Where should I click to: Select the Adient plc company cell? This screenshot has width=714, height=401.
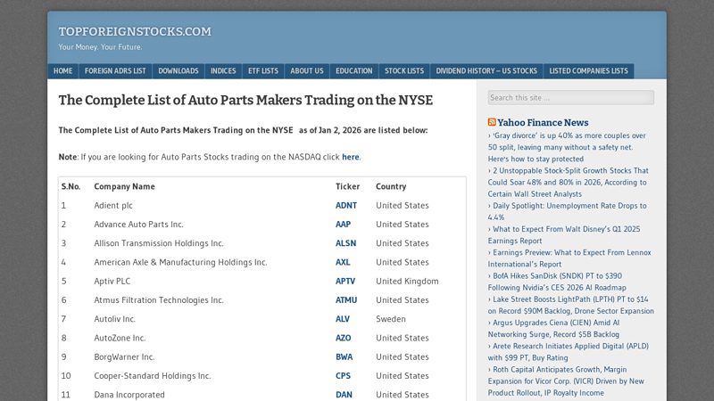[113, 206]
